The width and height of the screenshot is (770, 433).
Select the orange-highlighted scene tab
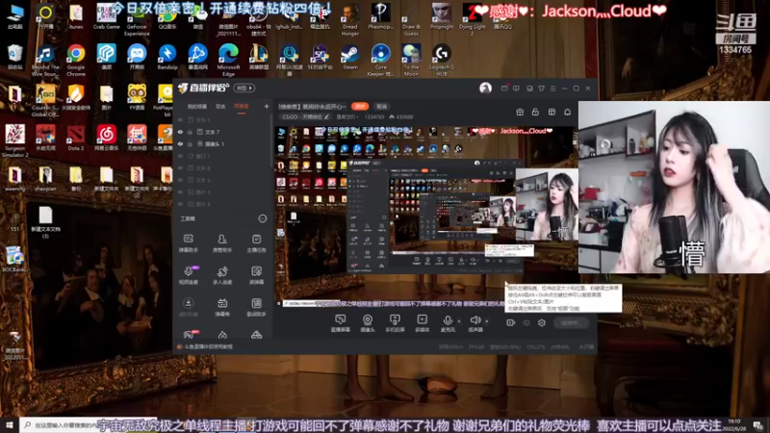coord(242,107)
